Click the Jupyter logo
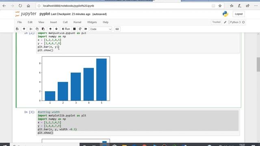The image size is (260, 146). (26, 14)
